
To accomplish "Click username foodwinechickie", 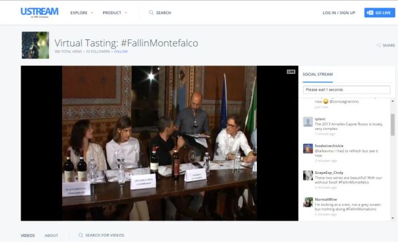I will coord(329,145).
